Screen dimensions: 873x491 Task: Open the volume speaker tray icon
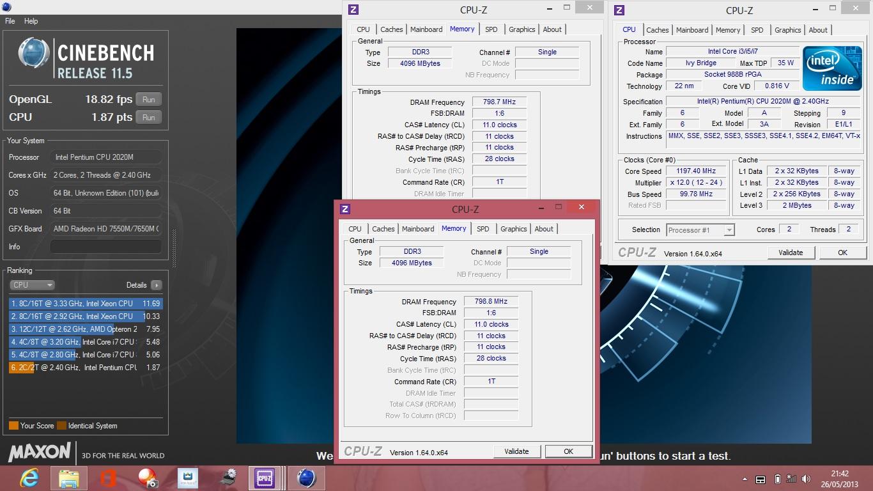point(807,479)
